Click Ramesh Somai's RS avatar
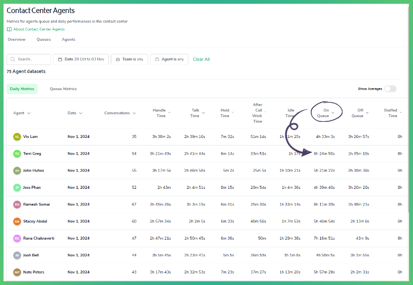Viewport: 413px width, 285px height. point(17,204)
